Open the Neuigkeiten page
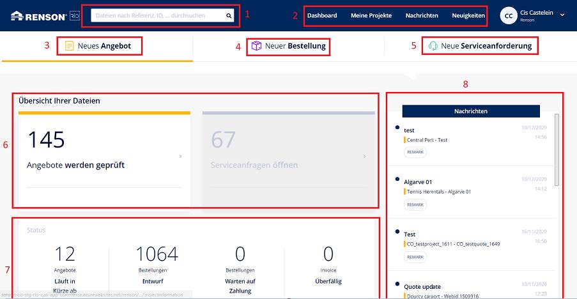 coord(468,15)
